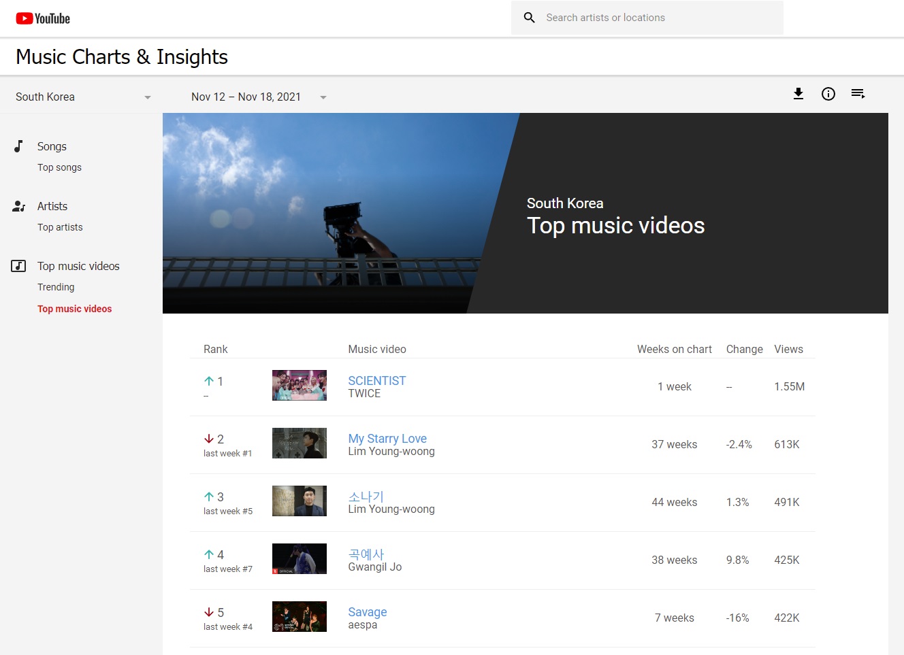Click the Songs music note icon
Image resolution: width=904 pixels, height=655 pixels.
pos(19,146)
